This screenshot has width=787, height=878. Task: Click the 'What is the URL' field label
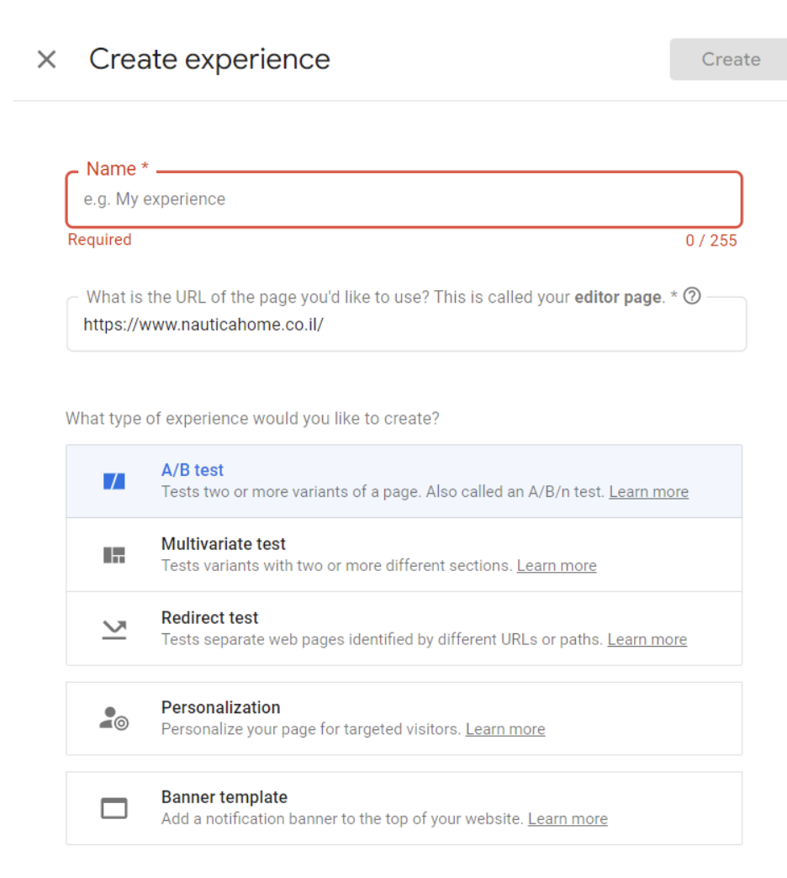click(382, 297)
